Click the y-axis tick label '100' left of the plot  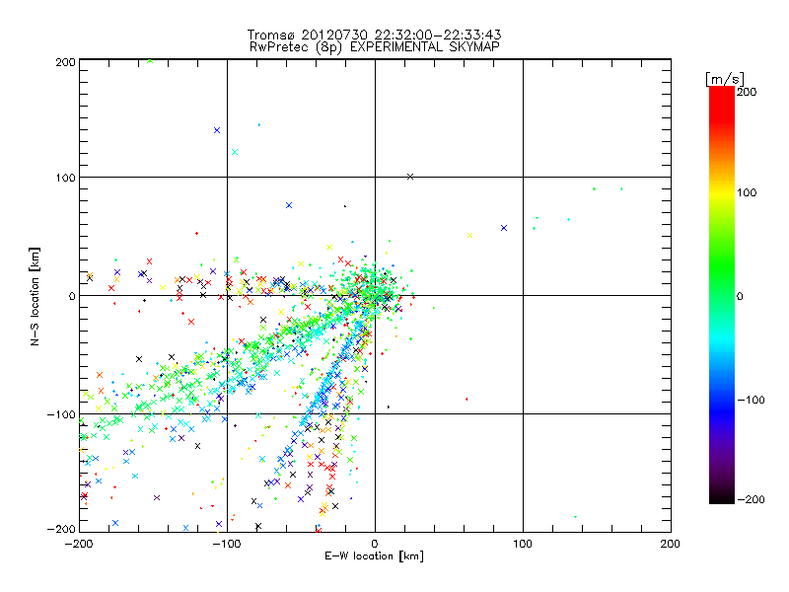[65, 178]
